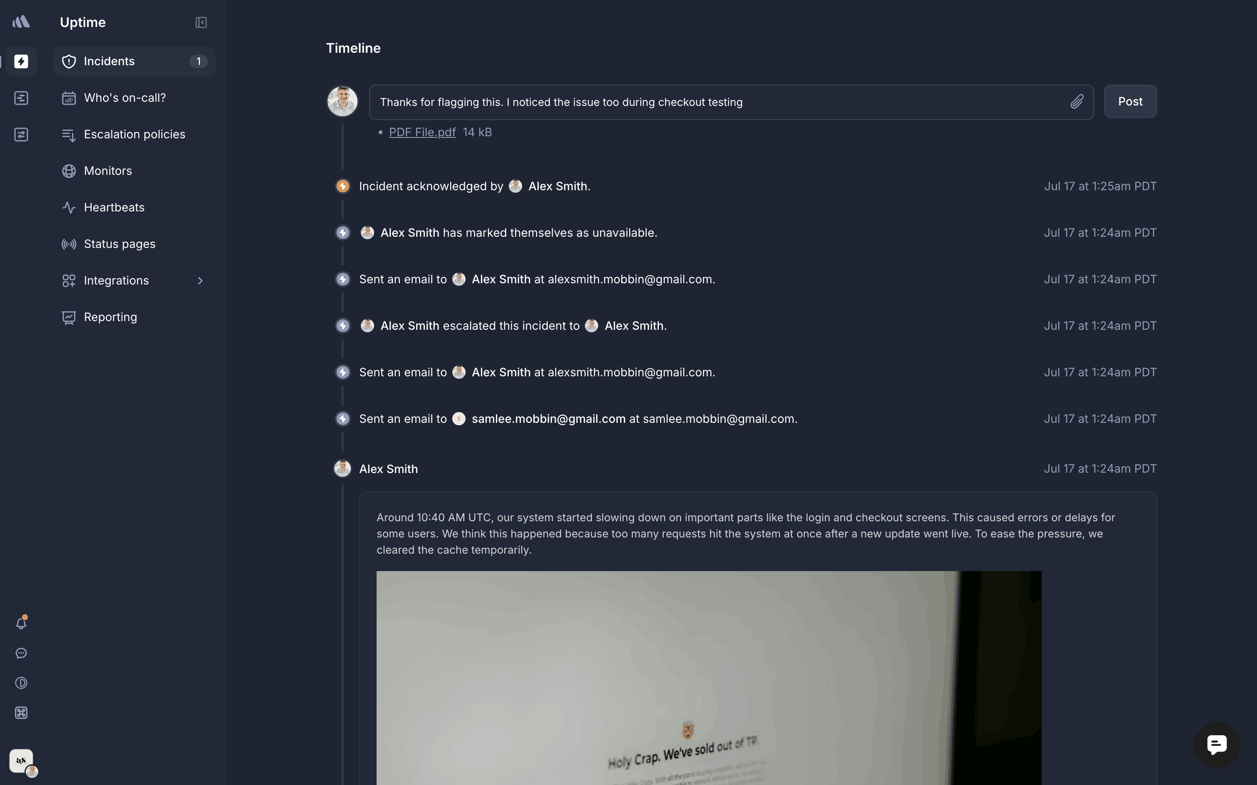Click the Better Stack logo icon
This screenshot has width=1257, height=785.
coord(21,22)
